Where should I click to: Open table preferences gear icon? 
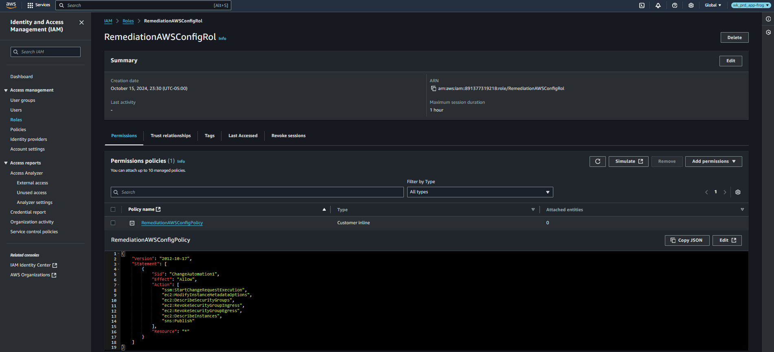pos(738,192)
